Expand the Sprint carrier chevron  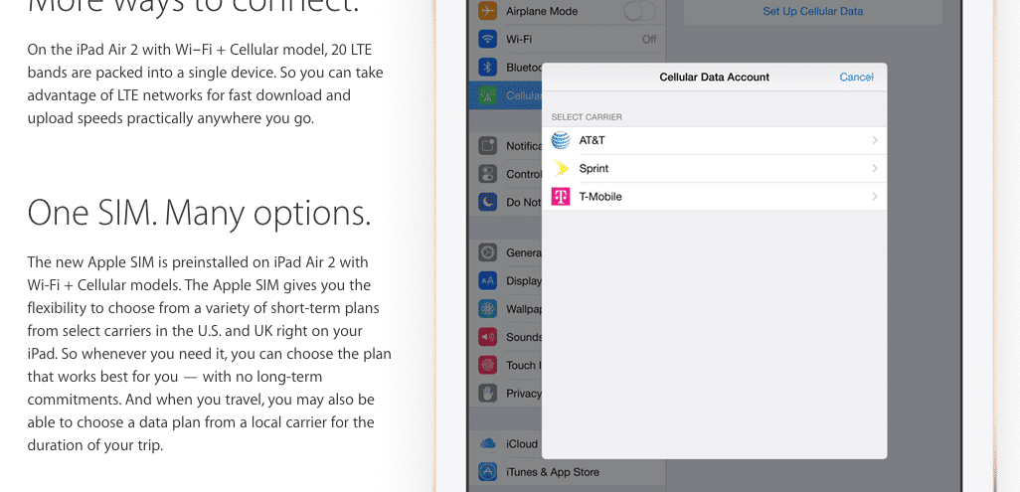(x=875, y=169)
